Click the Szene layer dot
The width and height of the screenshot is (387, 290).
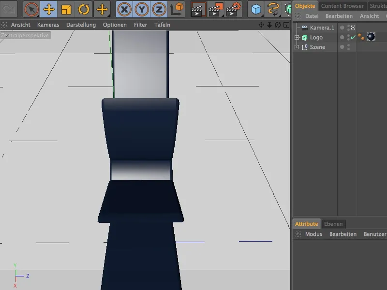[342, 47]
